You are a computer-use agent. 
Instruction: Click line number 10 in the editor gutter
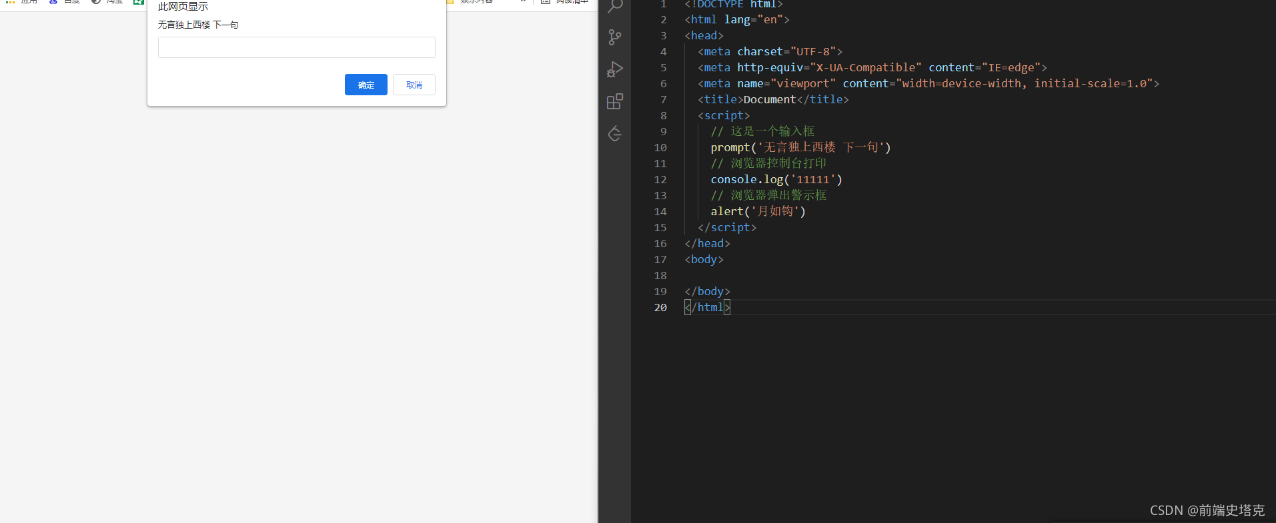pos(660,147)
